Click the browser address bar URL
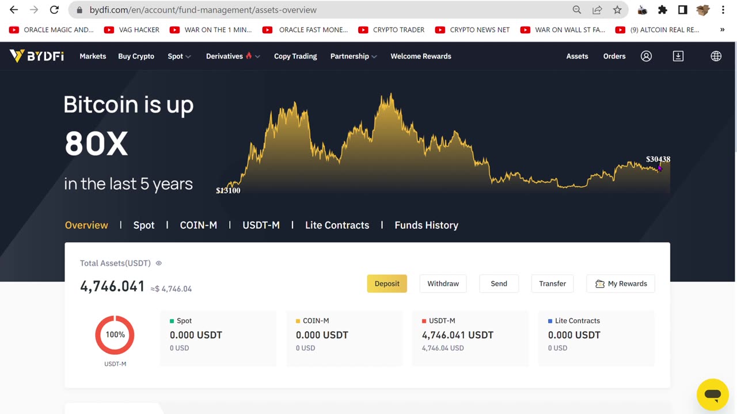This screenshot has width=737, height=414. coord(203,10)
